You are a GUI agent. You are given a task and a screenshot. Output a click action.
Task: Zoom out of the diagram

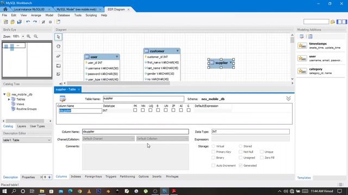pyautogui.click(x=36, y=36)
